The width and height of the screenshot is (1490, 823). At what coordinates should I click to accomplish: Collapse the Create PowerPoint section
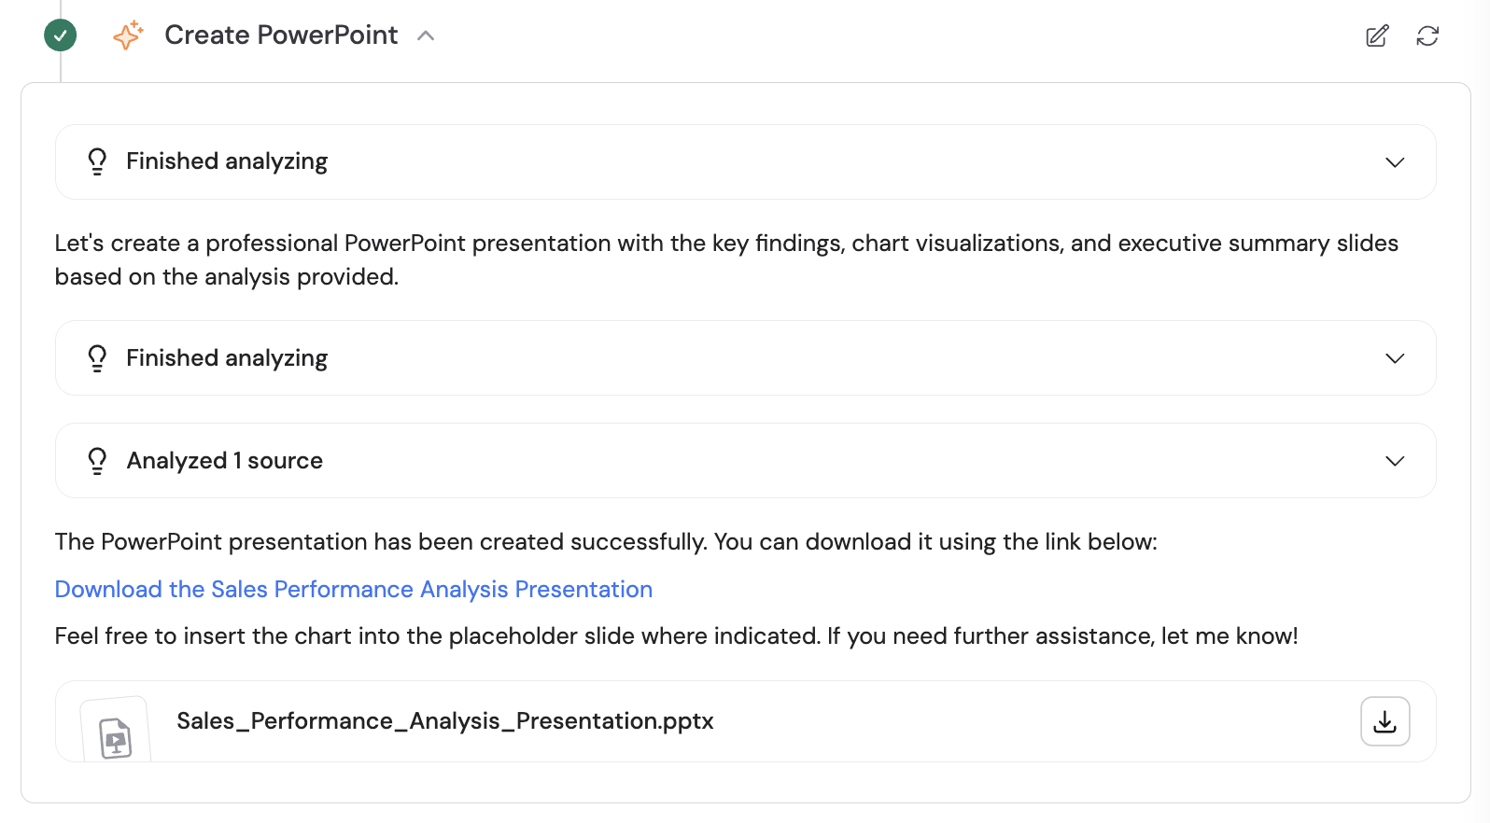(x=427, y=35)
